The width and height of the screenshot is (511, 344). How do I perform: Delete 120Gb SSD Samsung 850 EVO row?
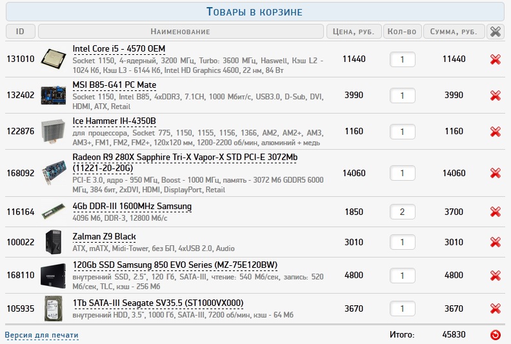tap(495, 276)
